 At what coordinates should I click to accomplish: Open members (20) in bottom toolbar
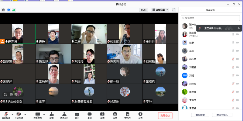[x=64, y=116]
